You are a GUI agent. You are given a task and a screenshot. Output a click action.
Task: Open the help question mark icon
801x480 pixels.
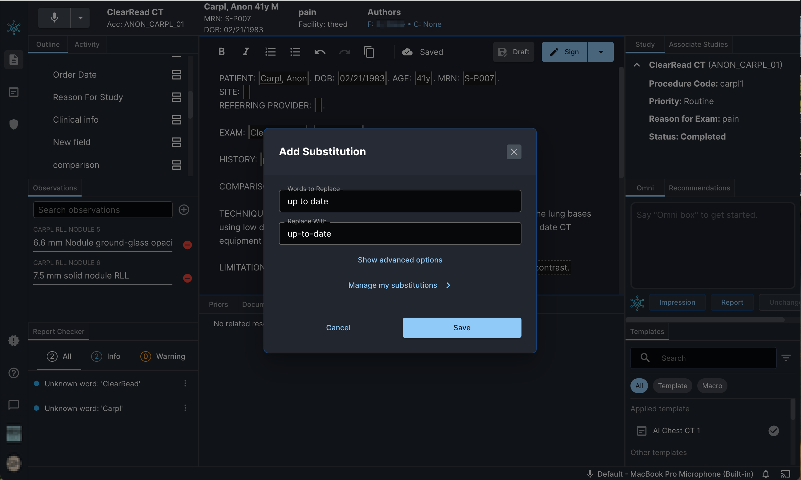14,373
